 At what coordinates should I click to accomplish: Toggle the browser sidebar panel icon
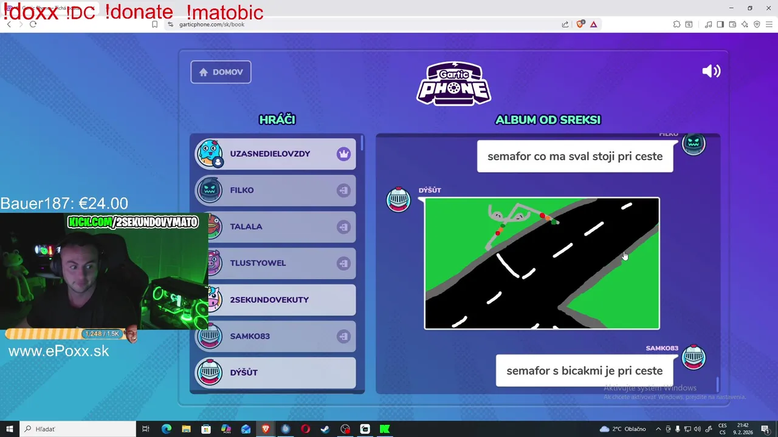click(x=720, y=24)
